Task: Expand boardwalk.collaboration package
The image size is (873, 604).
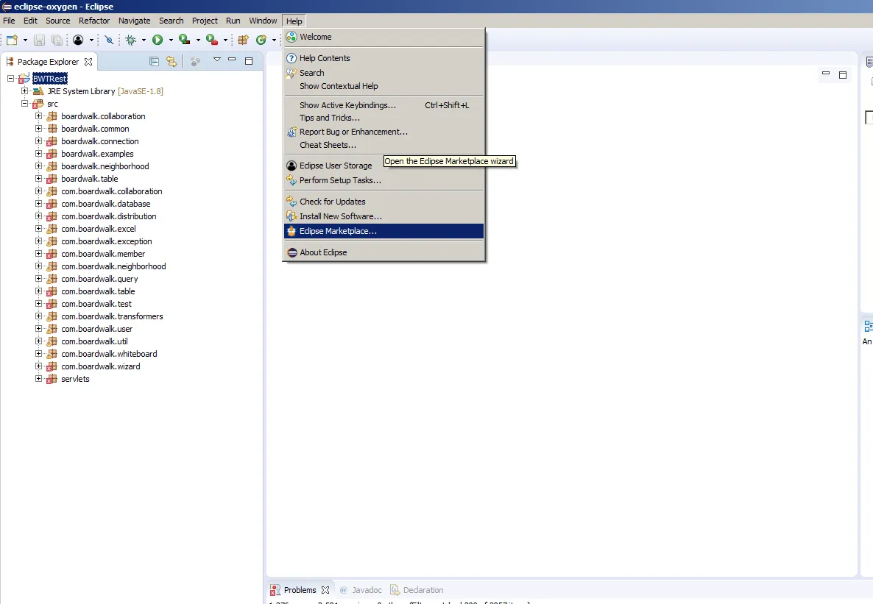Action: click(38, 116)
